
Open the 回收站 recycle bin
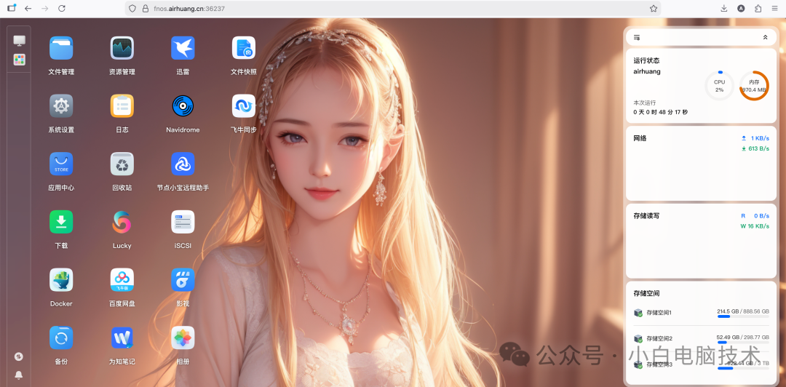[122, 164]
